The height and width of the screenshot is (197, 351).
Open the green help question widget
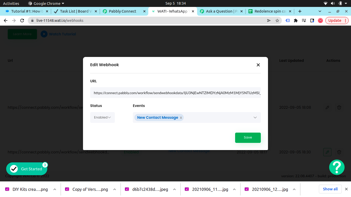coord(337,167)
